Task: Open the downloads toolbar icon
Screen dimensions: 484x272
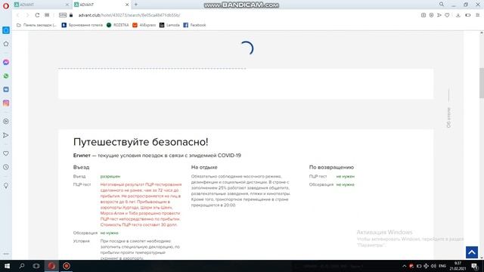Action: [x=458, y=15]
